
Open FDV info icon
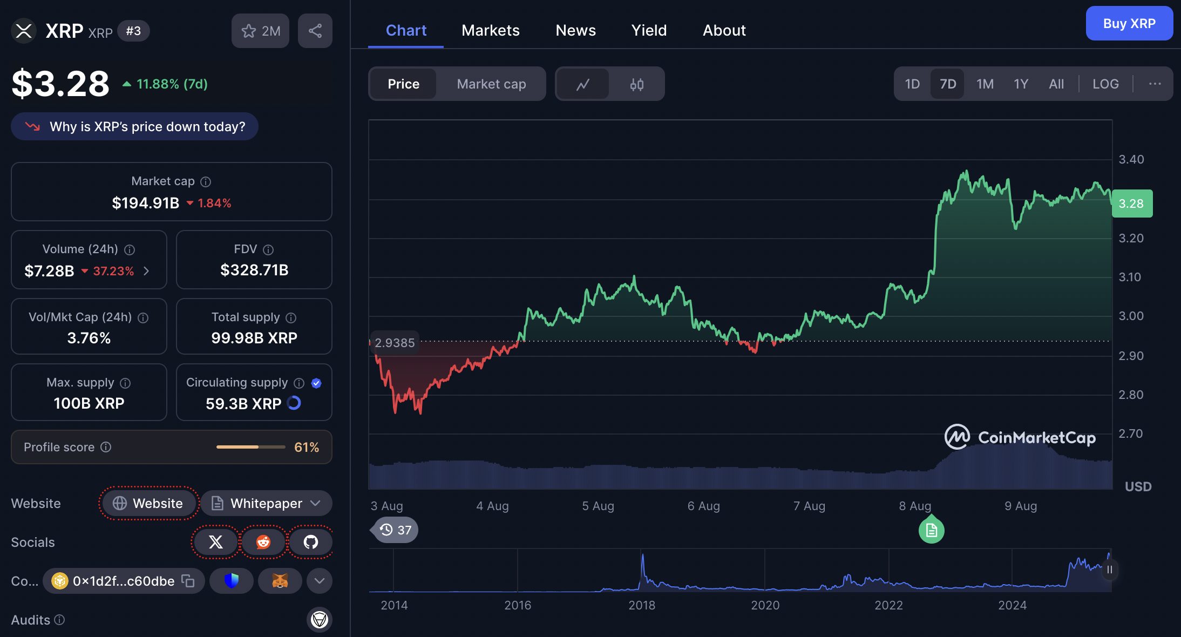point(268,250)
